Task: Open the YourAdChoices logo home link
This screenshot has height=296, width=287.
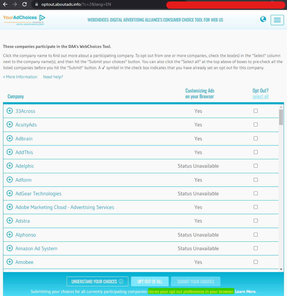Action: tap(24, 20)
